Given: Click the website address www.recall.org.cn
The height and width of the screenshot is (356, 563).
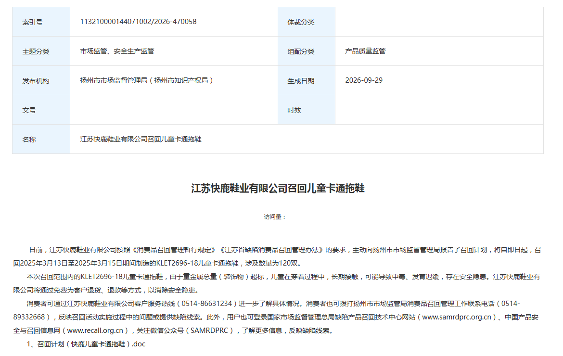Looking at the screenshot, I should click(95, 331).
